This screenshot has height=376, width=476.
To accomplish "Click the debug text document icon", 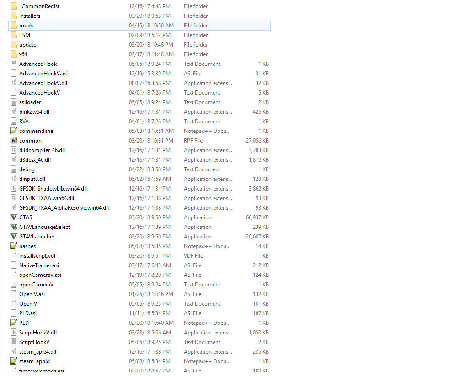I will point(14,169).
